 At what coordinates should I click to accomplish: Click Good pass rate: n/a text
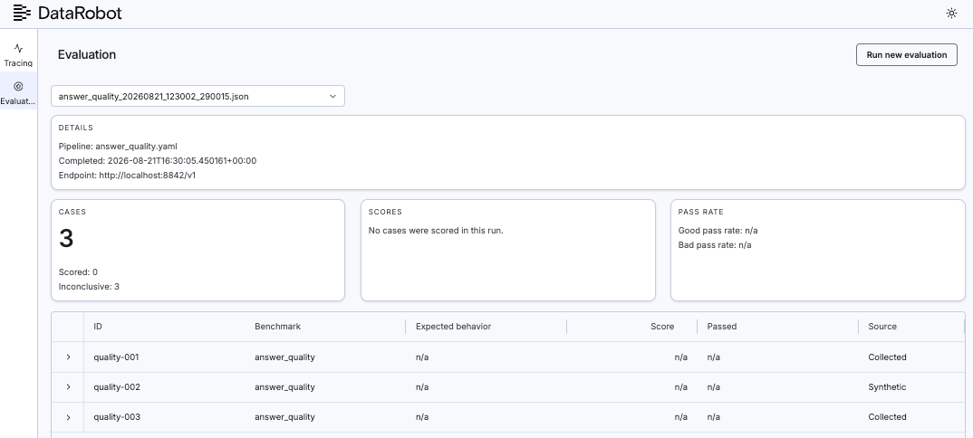tap(718, 231)
